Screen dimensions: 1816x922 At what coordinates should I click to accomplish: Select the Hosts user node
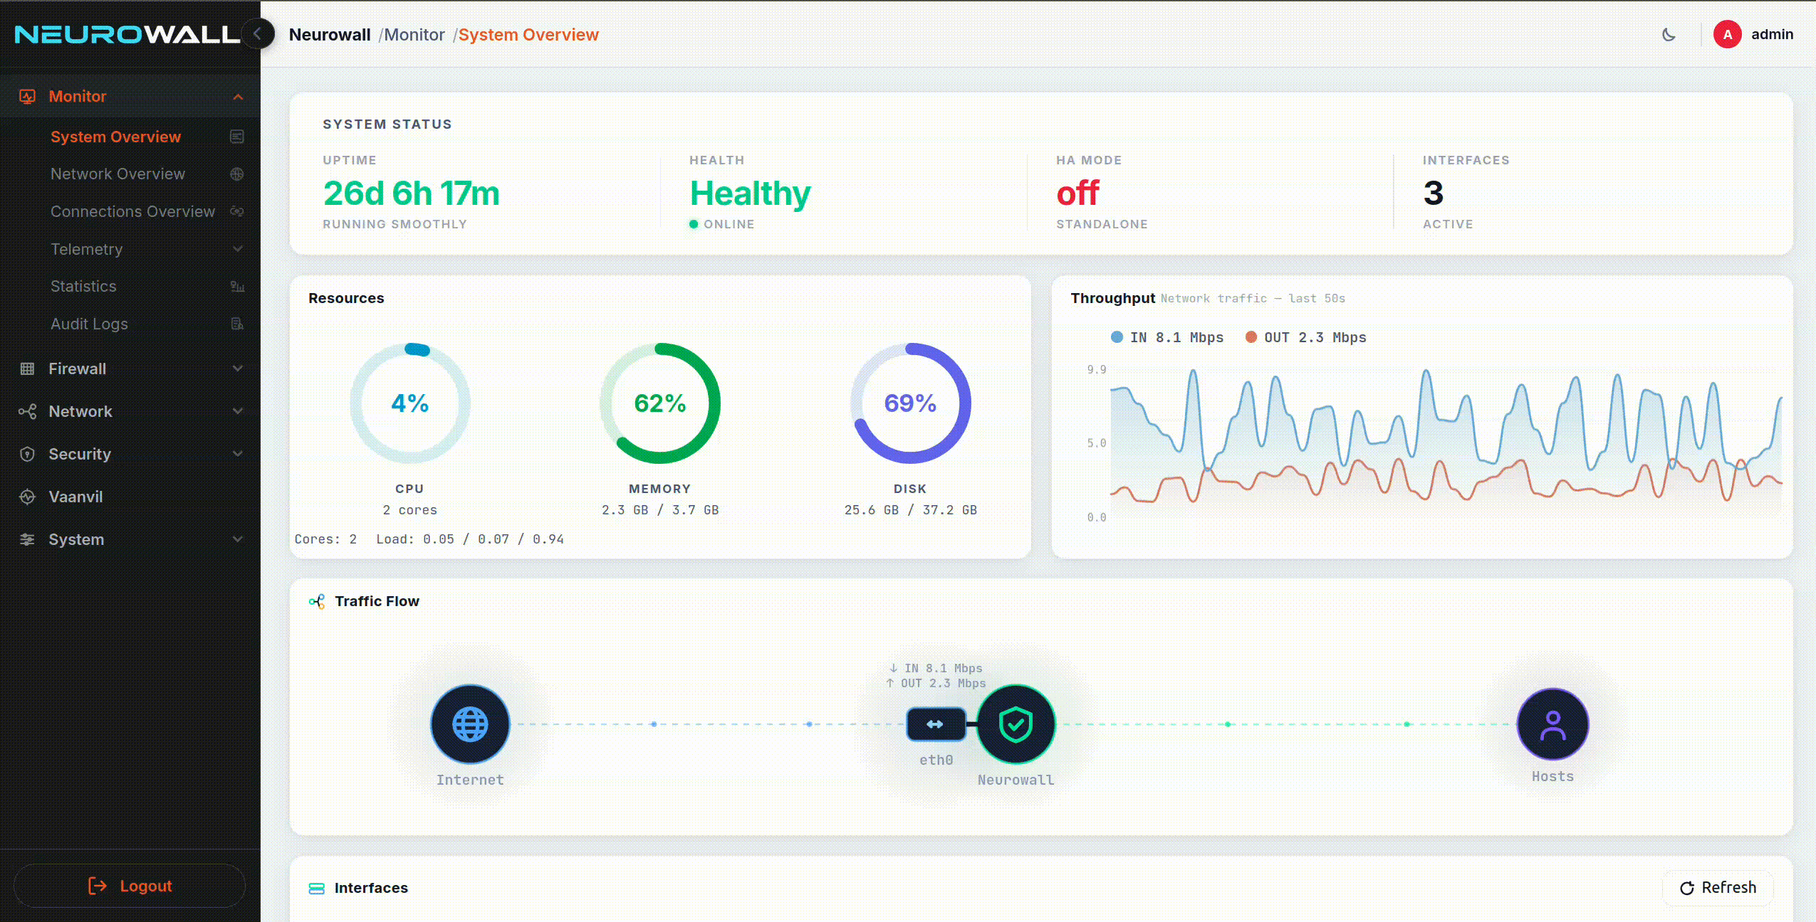coord(1553,724)
